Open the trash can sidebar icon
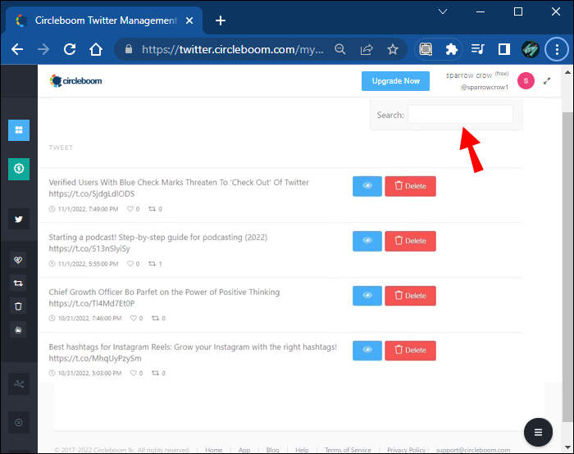 coord(18,306)
